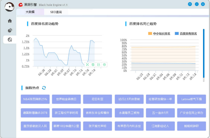
Task: Click the globe settings sidebar icon
Action: coord(10,39)
